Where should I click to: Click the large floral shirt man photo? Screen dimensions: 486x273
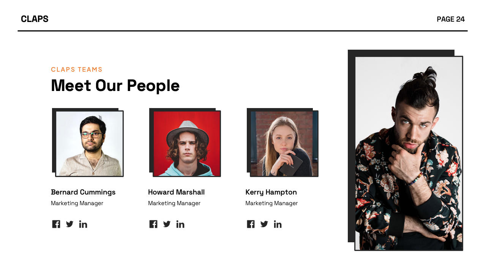click(409, 153)
